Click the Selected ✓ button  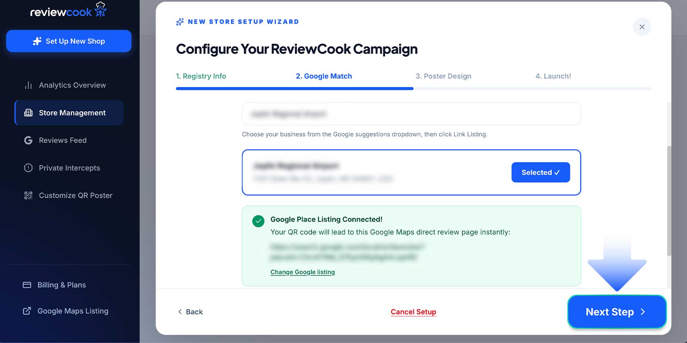540,172
